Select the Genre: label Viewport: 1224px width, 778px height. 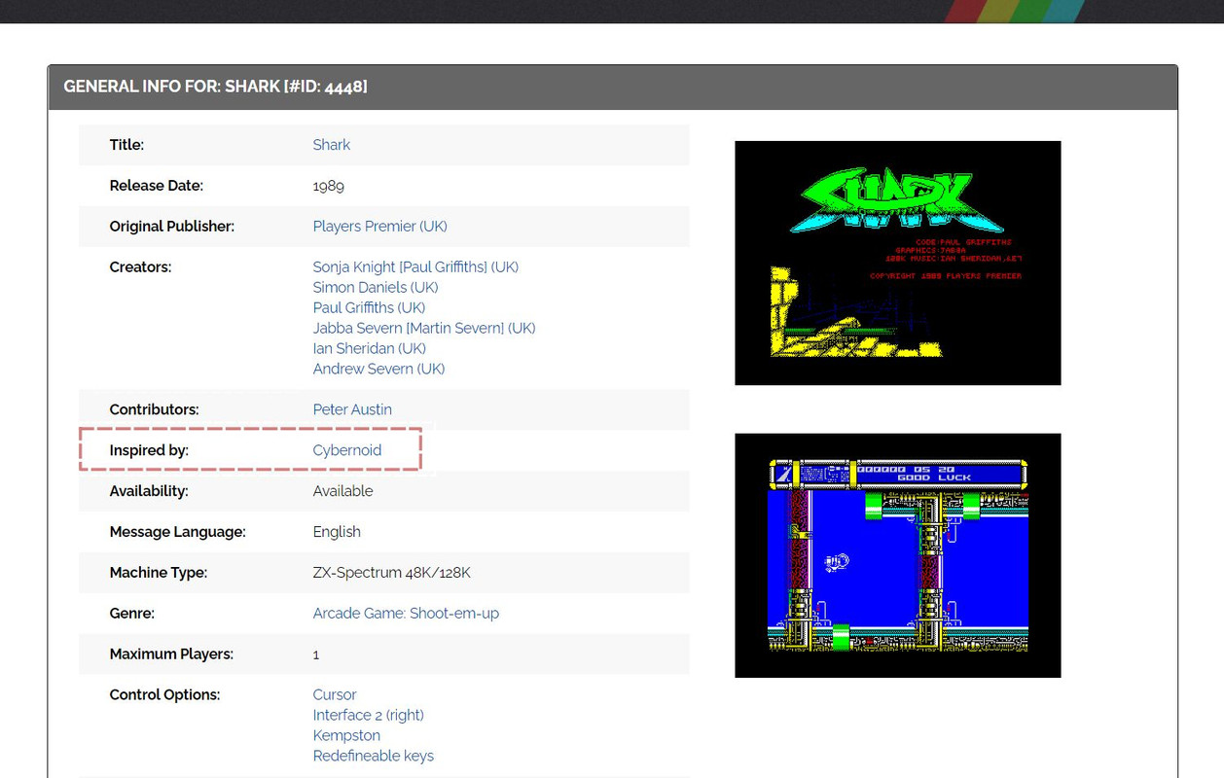point(131,614)
